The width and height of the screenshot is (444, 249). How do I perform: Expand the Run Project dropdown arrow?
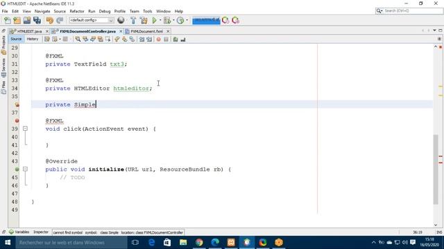point(160,20)
